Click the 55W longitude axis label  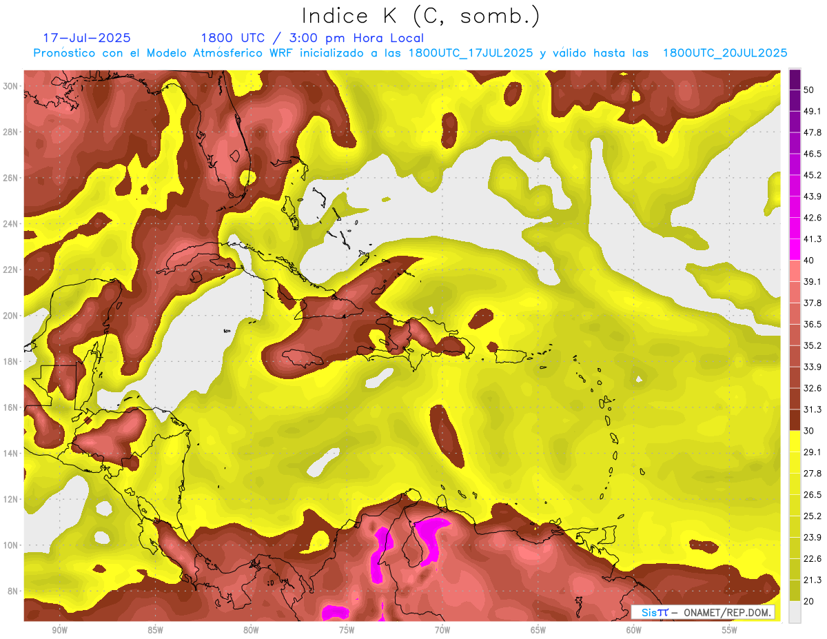click(730, 630)
